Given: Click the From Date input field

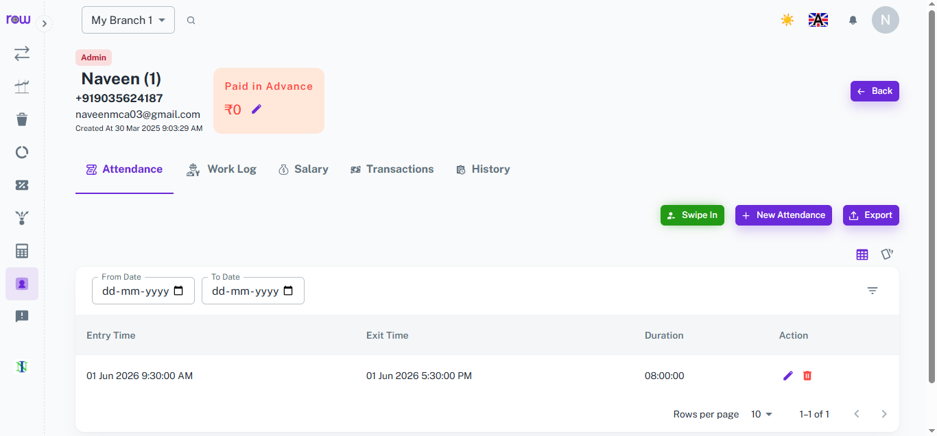Looking at the screenshot, I should click(143, 291).
